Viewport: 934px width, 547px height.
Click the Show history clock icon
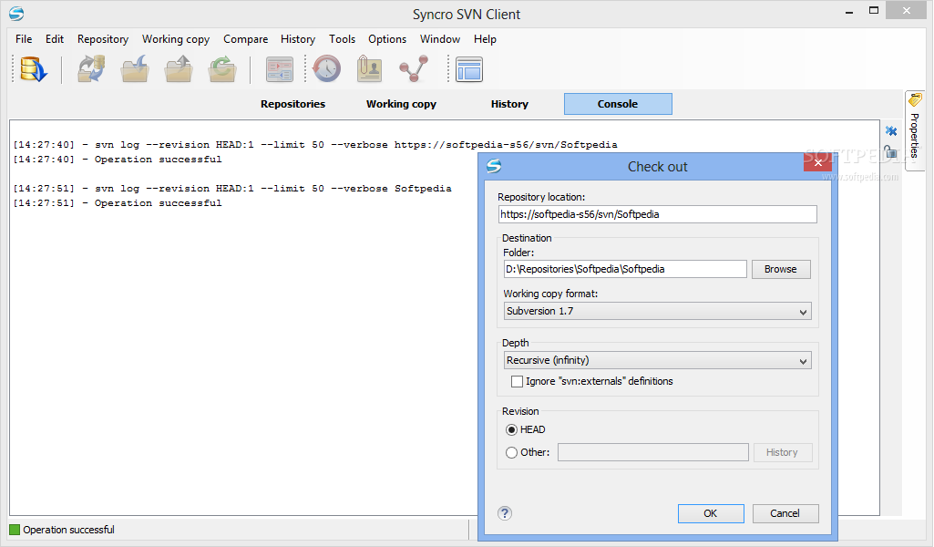click(x=326, y=69)
